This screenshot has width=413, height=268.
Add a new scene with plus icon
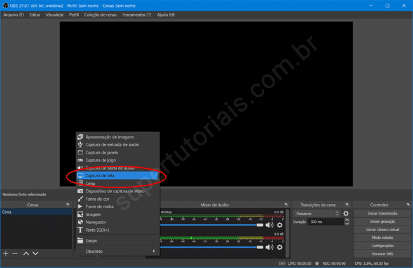tap(6, 253)
